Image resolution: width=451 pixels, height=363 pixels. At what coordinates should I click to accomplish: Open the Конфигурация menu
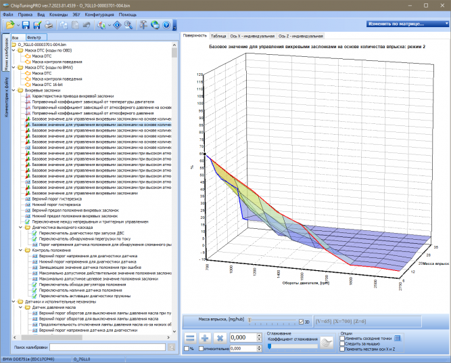pos(99,14)
